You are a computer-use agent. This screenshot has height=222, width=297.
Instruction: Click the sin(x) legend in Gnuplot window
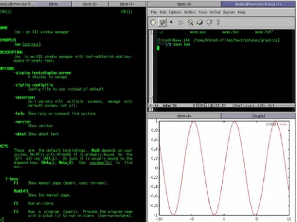pyautogui.click(x=276, y=124)
